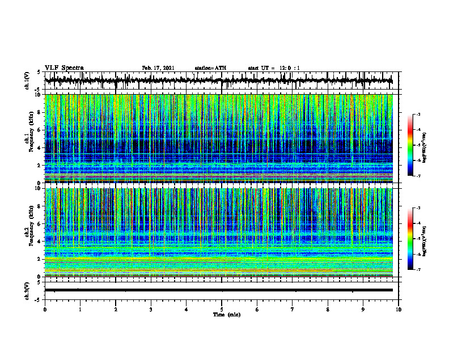Click the "ch.3(V)" waveform axis label
This screenshot has height=347, width=449.
(27, 291)
